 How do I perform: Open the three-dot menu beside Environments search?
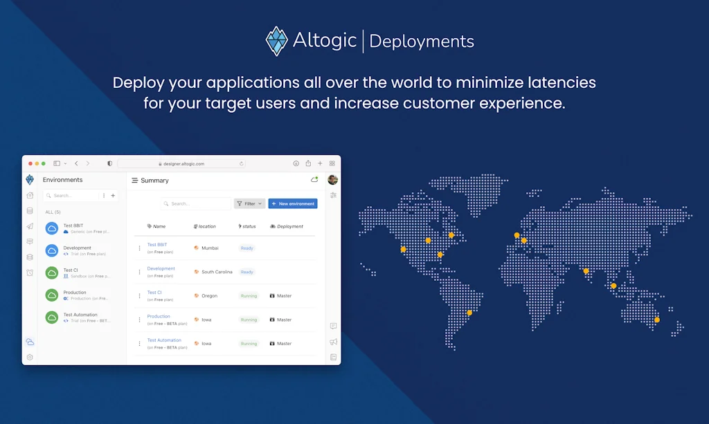pyautogui.click(x=102, y=196)
